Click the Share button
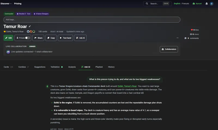 coord(38,38)
